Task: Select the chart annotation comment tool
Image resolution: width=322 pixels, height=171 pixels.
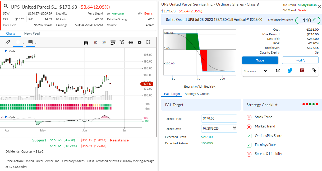Action: (30, 42)
